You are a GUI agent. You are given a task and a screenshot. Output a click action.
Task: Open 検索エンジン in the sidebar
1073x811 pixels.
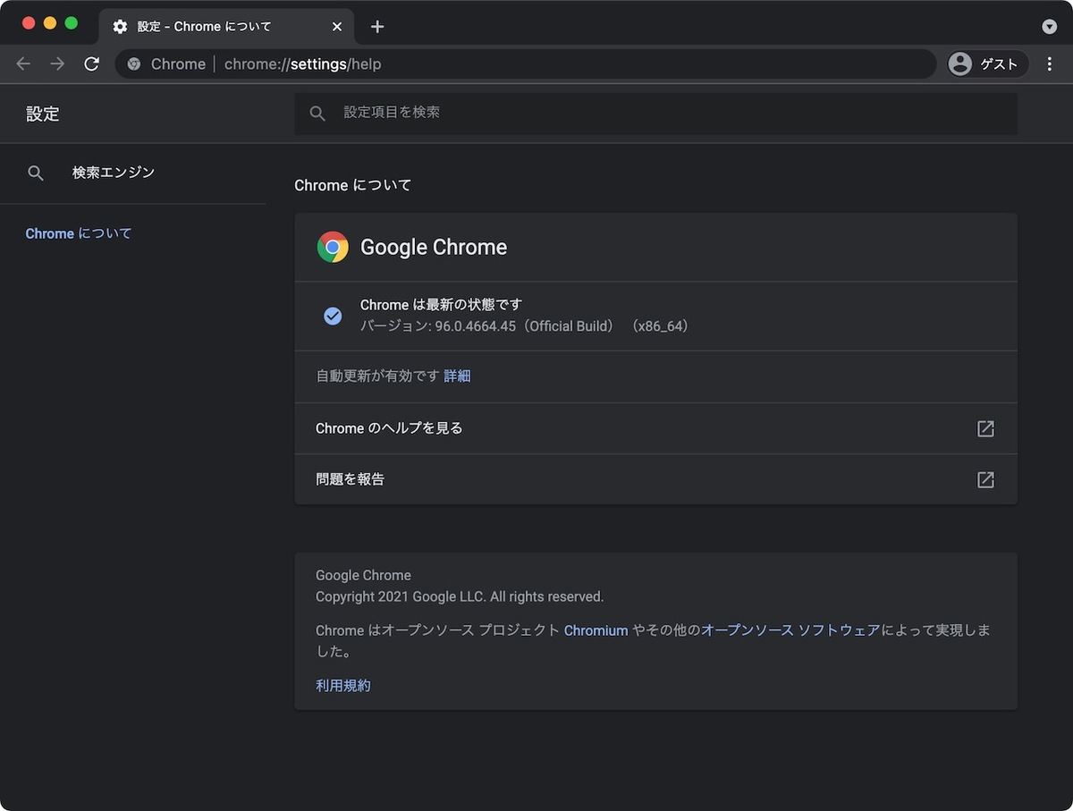tap(133, 173)
